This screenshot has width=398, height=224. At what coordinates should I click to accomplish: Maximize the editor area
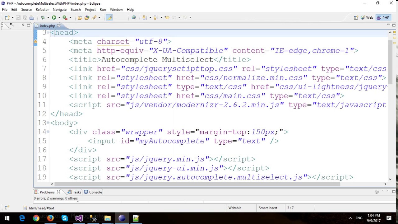(x=394, y=25)
